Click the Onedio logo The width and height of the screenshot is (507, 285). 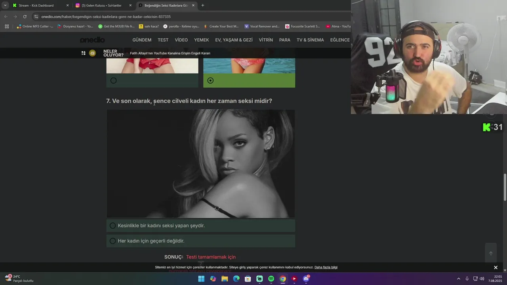click(x=92, y=40)
